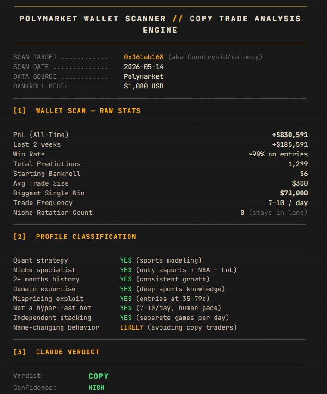Click the entries at 35-79¢ note
The height and width of the screenshot is (394, 327).
click(x=173, y=299)
